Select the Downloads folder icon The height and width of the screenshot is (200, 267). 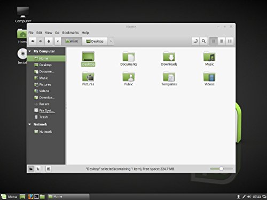[x=169, y=59]
